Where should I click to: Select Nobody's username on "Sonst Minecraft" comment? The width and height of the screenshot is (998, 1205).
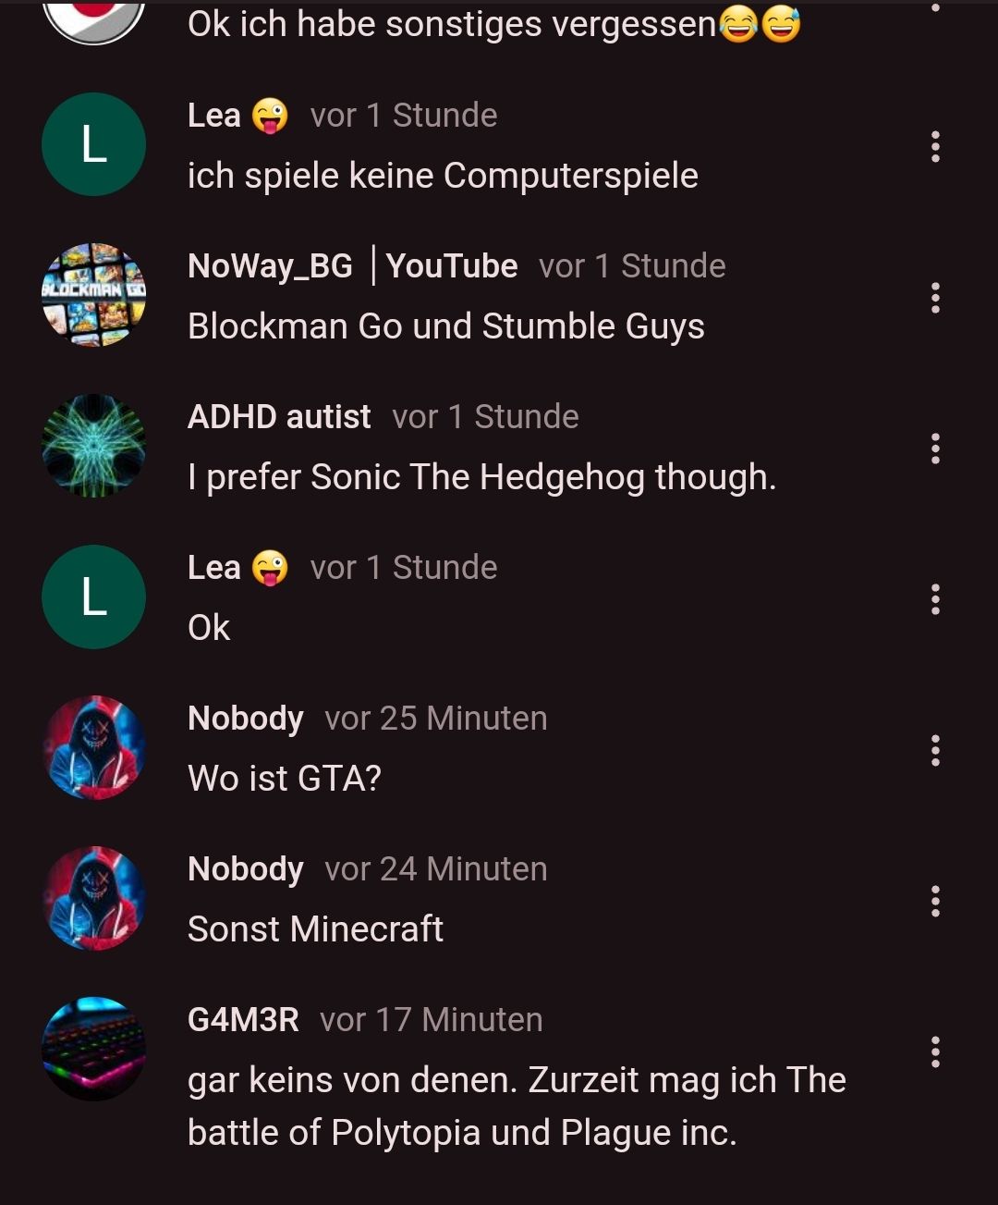(245, 869)
